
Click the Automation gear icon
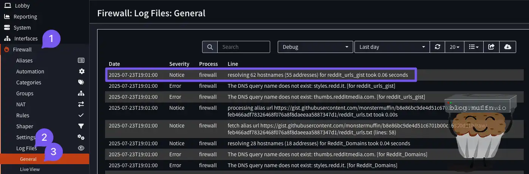(x=81, y=71)
